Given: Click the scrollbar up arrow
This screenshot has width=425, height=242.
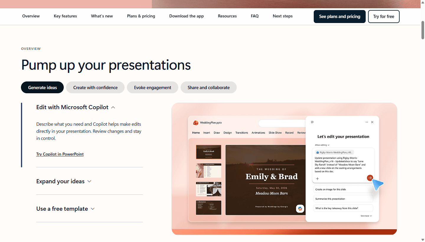Looking at the screenshot, I should pyautogui.click(x=423, y=3).
